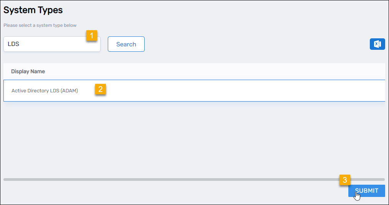Click the horizontal scrollbar track middle
Viewport: 389px width, 205px height.
[x=194, y=179]
